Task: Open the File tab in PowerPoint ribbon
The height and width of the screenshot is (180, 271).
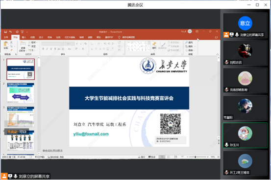Action: (6, 37)
